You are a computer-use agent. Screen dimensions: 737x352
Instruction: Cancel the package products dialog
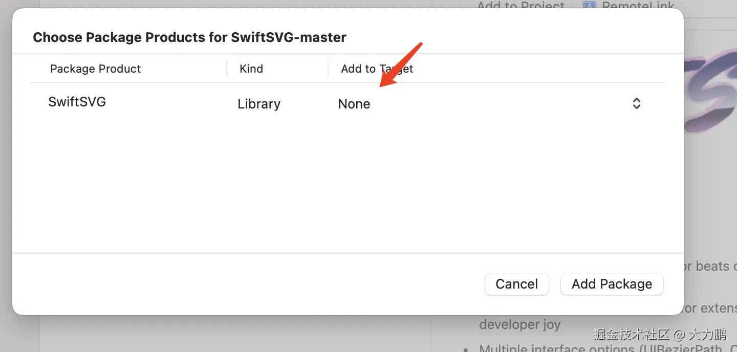coord(516,284)
